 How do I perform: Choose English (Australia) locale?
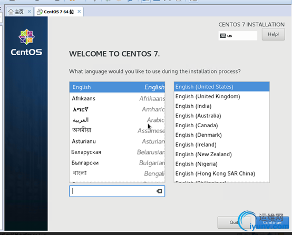[221, 116]
